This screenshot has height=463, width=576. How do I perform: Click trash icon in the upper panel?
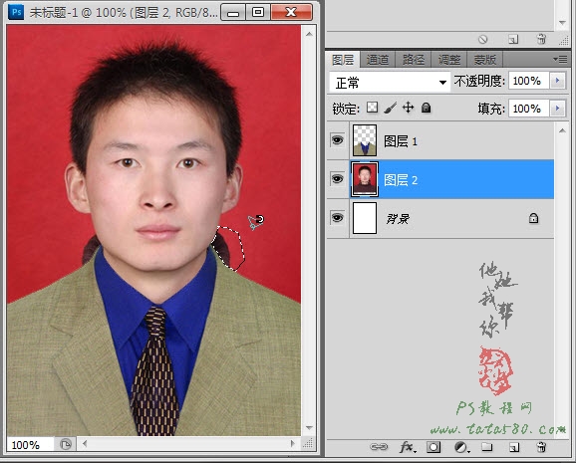pos(541,39)
